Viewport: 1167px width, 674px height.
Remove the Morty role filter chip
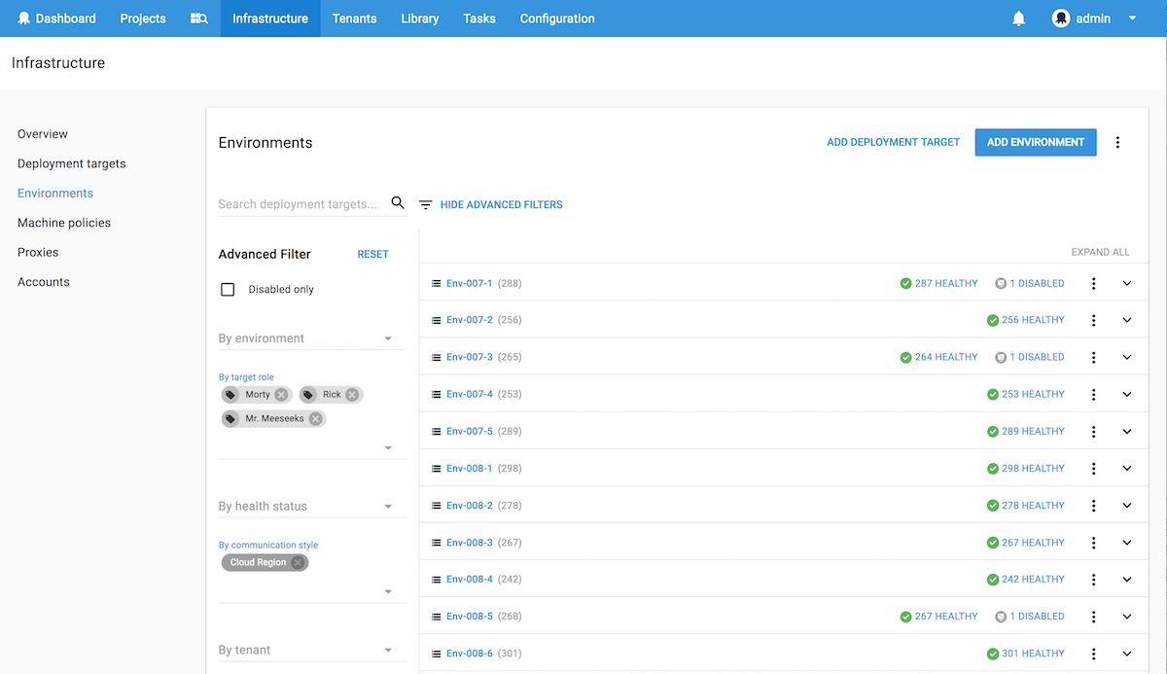[x=281, y=395]
